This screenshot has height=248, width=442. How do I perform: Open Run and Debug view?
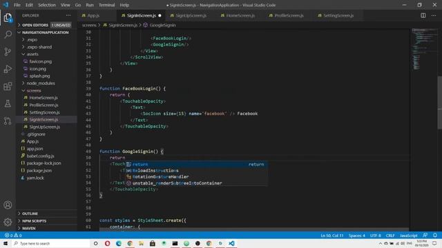pyautogui.click(x=8, y=69)
